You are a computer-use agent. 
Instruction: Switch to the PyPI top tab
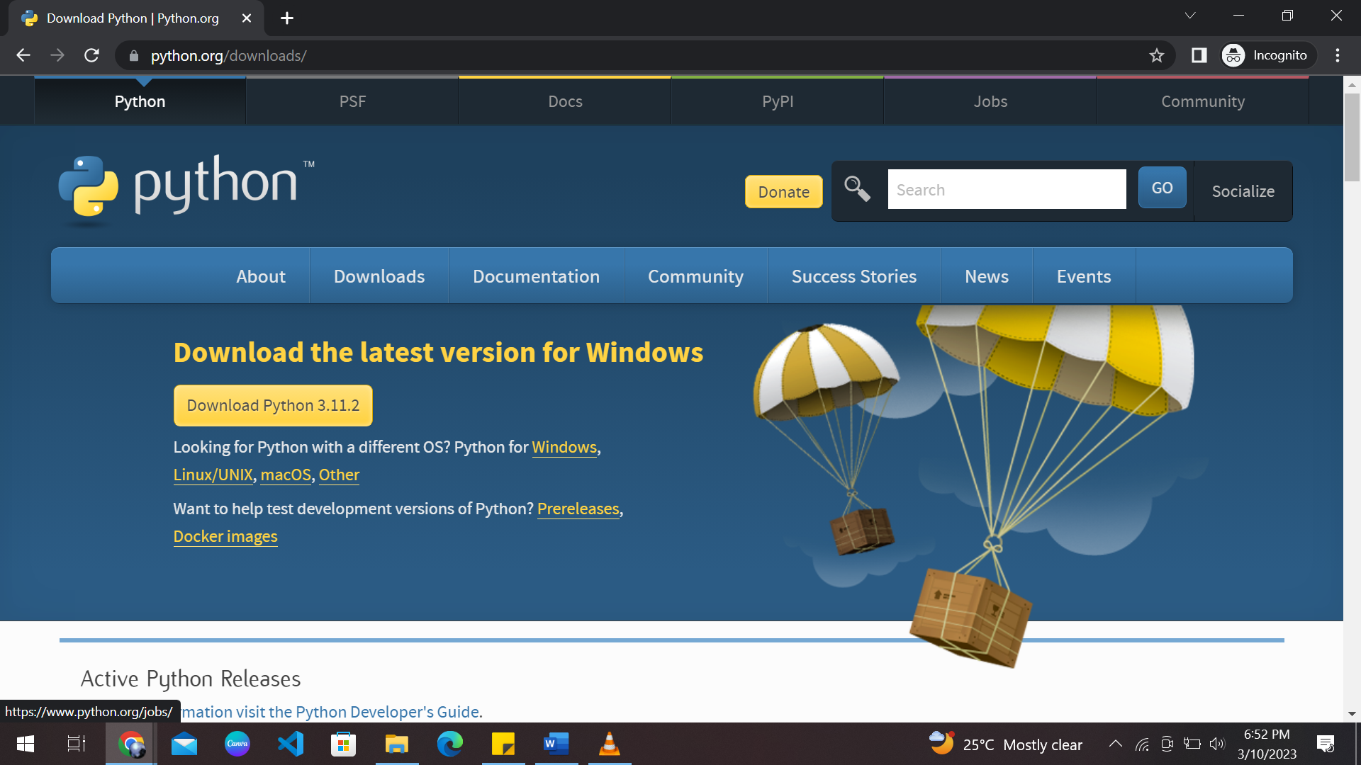(x=778, y=101)
